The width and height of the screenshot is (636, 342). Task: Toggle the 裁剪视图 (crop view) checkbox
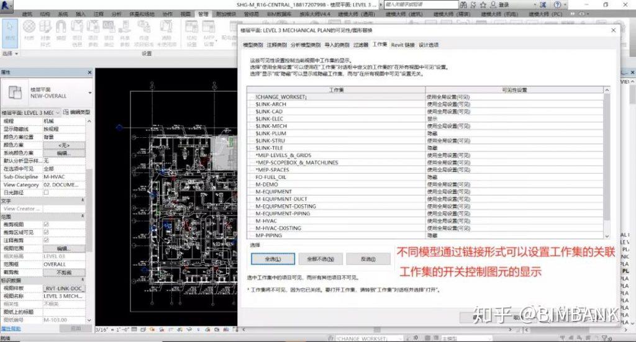click(46, 224)
